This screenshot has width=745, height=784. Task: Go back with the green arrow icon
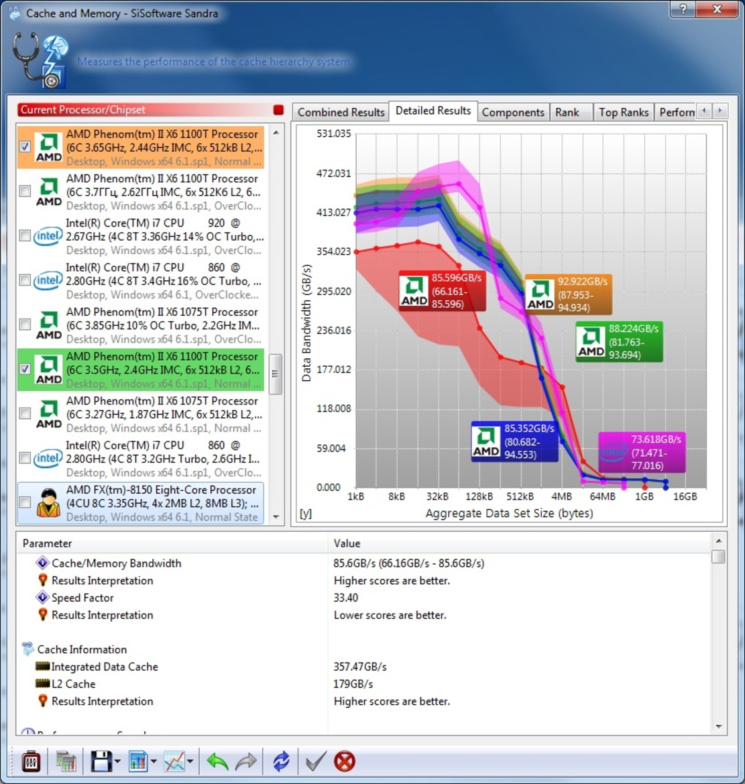(217, 761)
